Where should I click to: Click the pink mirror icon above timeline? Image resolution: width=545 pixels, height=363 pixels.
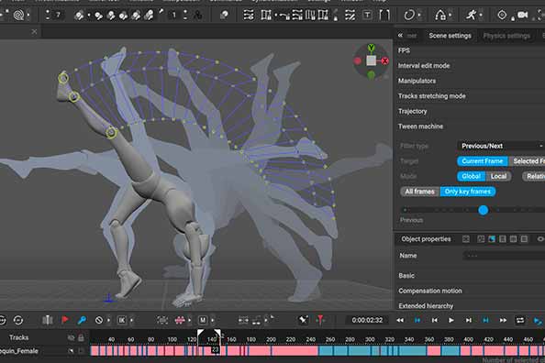(180, 320)
